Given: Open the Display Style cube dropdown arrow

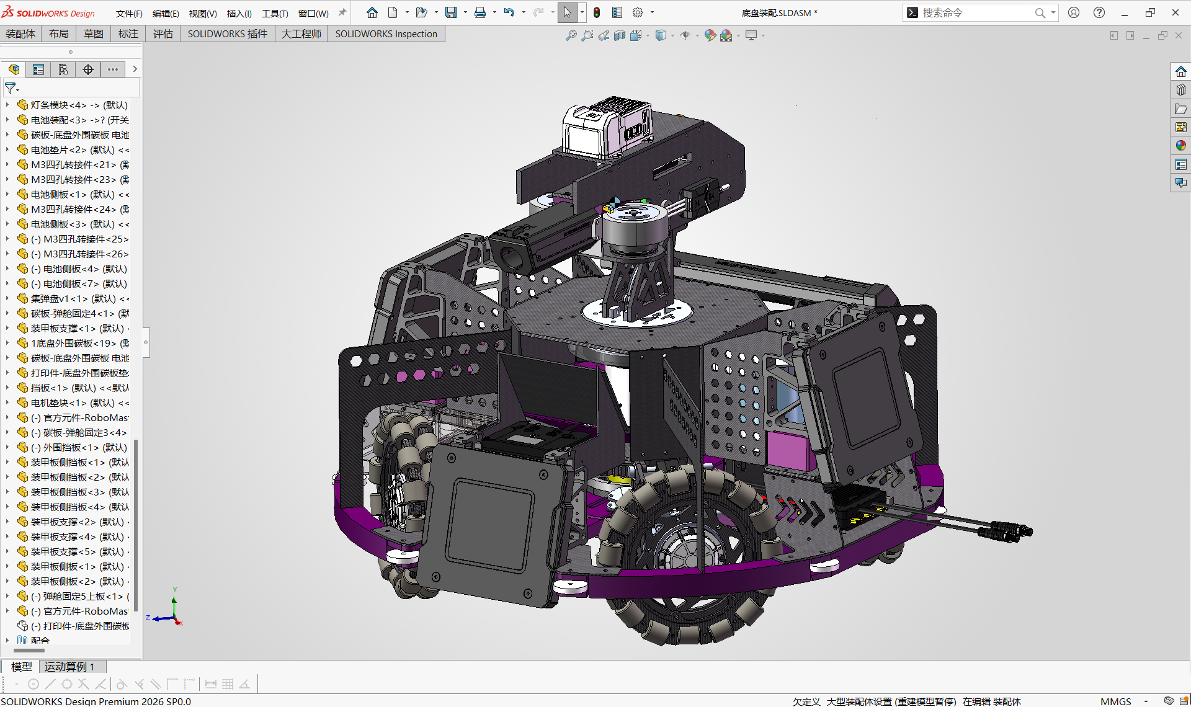Looking at the screenshot, I should point(672,36).
